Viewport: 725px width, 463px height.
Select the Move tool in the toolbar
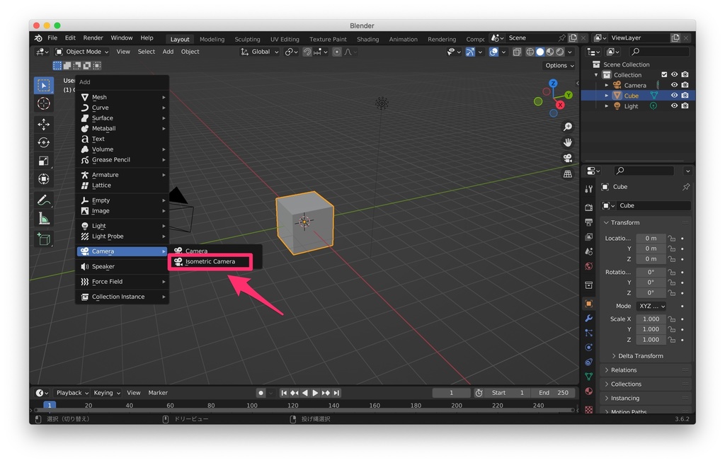coord(43,124)
